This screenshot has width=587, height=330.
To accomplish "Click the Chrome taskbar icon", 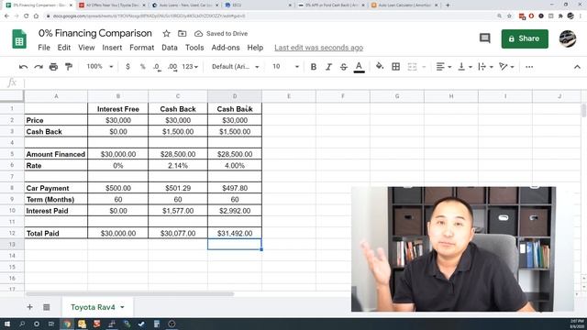I will (67, 324).
